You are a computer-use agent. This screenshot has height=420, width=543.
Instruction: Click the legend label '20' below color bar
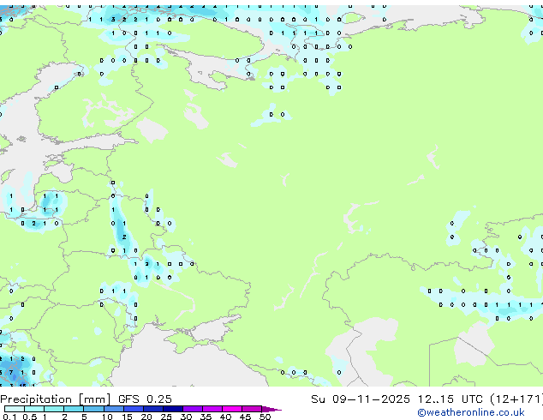coord(146,417)
